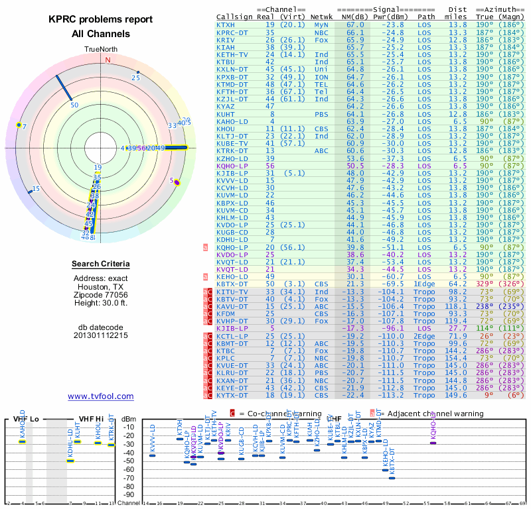Click the aC warning marker beside KITU-TV
Viewport: 531px width, 509px height.
point(208,292)
